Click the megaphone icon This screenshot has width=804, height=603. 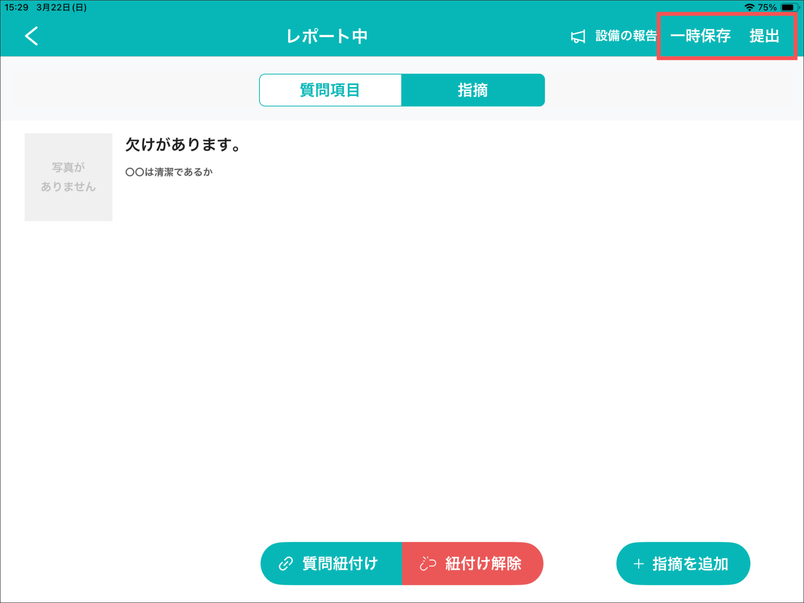578,37
